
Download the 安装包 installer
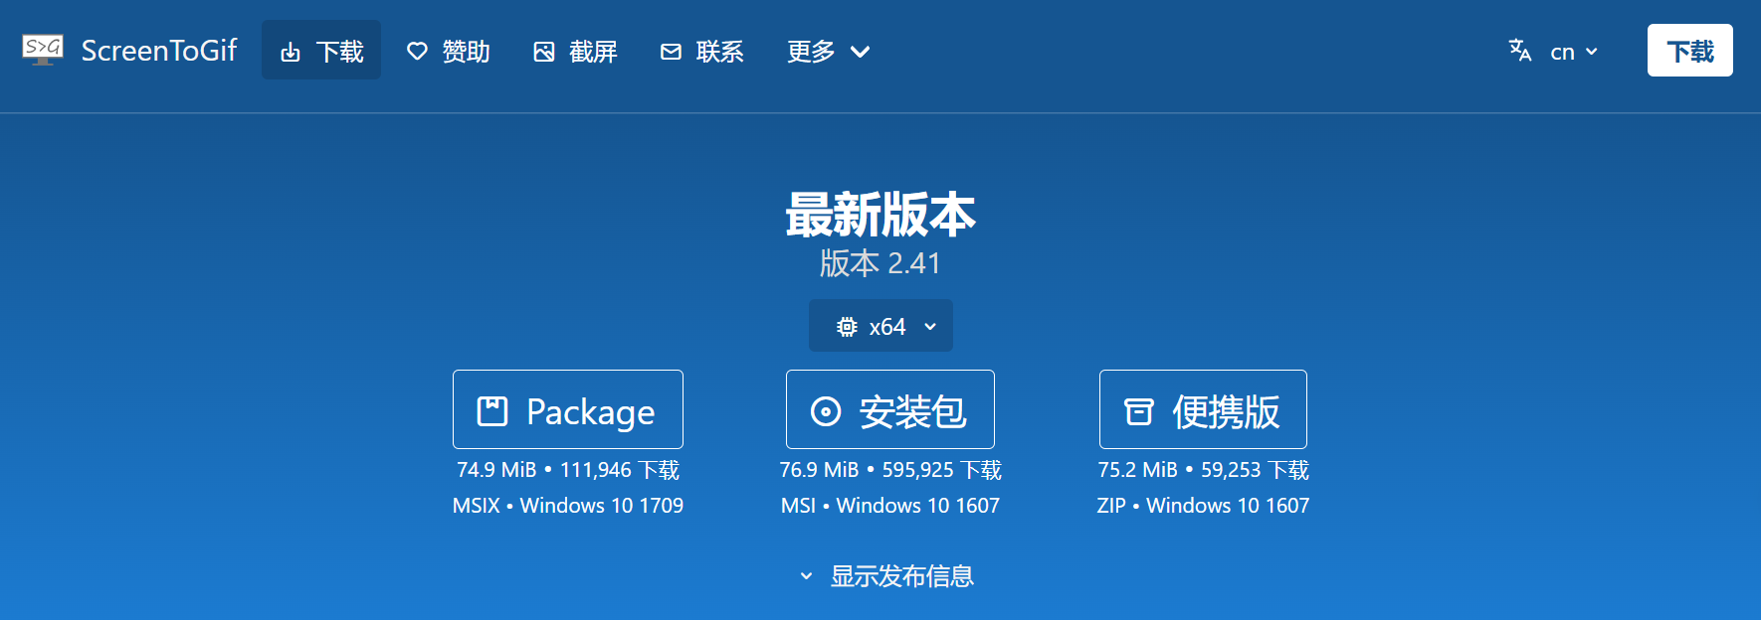890,409
